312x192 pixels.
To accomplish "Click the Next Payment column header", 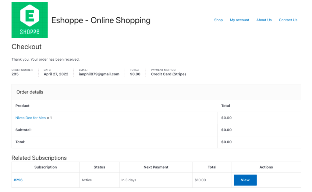I will point(156,167).
